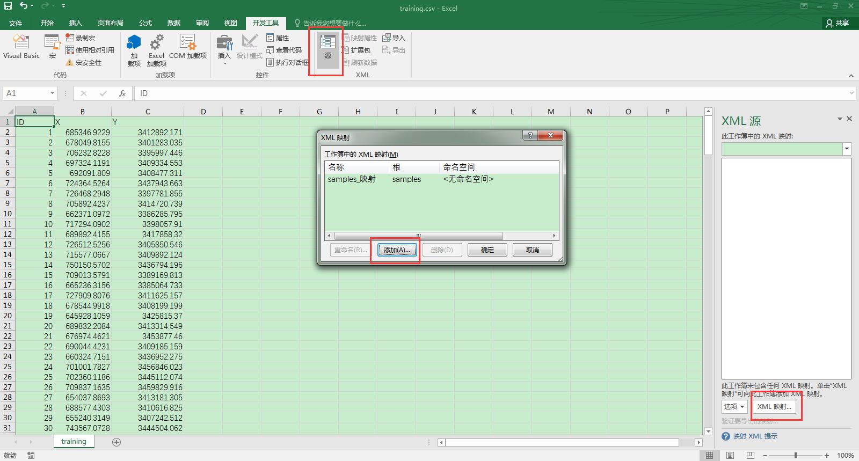Click into the formula bar showing ID
The width and height of the screenshot is (859, 461).
491,93
